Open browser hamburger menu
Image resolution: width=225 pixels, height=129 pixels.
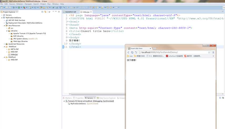pos(213,52)
